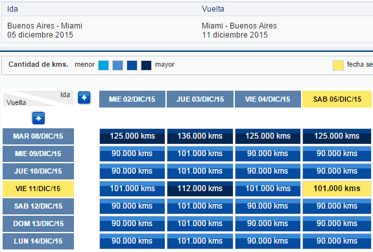The height and width of the screenshot is (252, 373).
Task: Click the darkest navy legend swatch
Action: tap(146, 65)
